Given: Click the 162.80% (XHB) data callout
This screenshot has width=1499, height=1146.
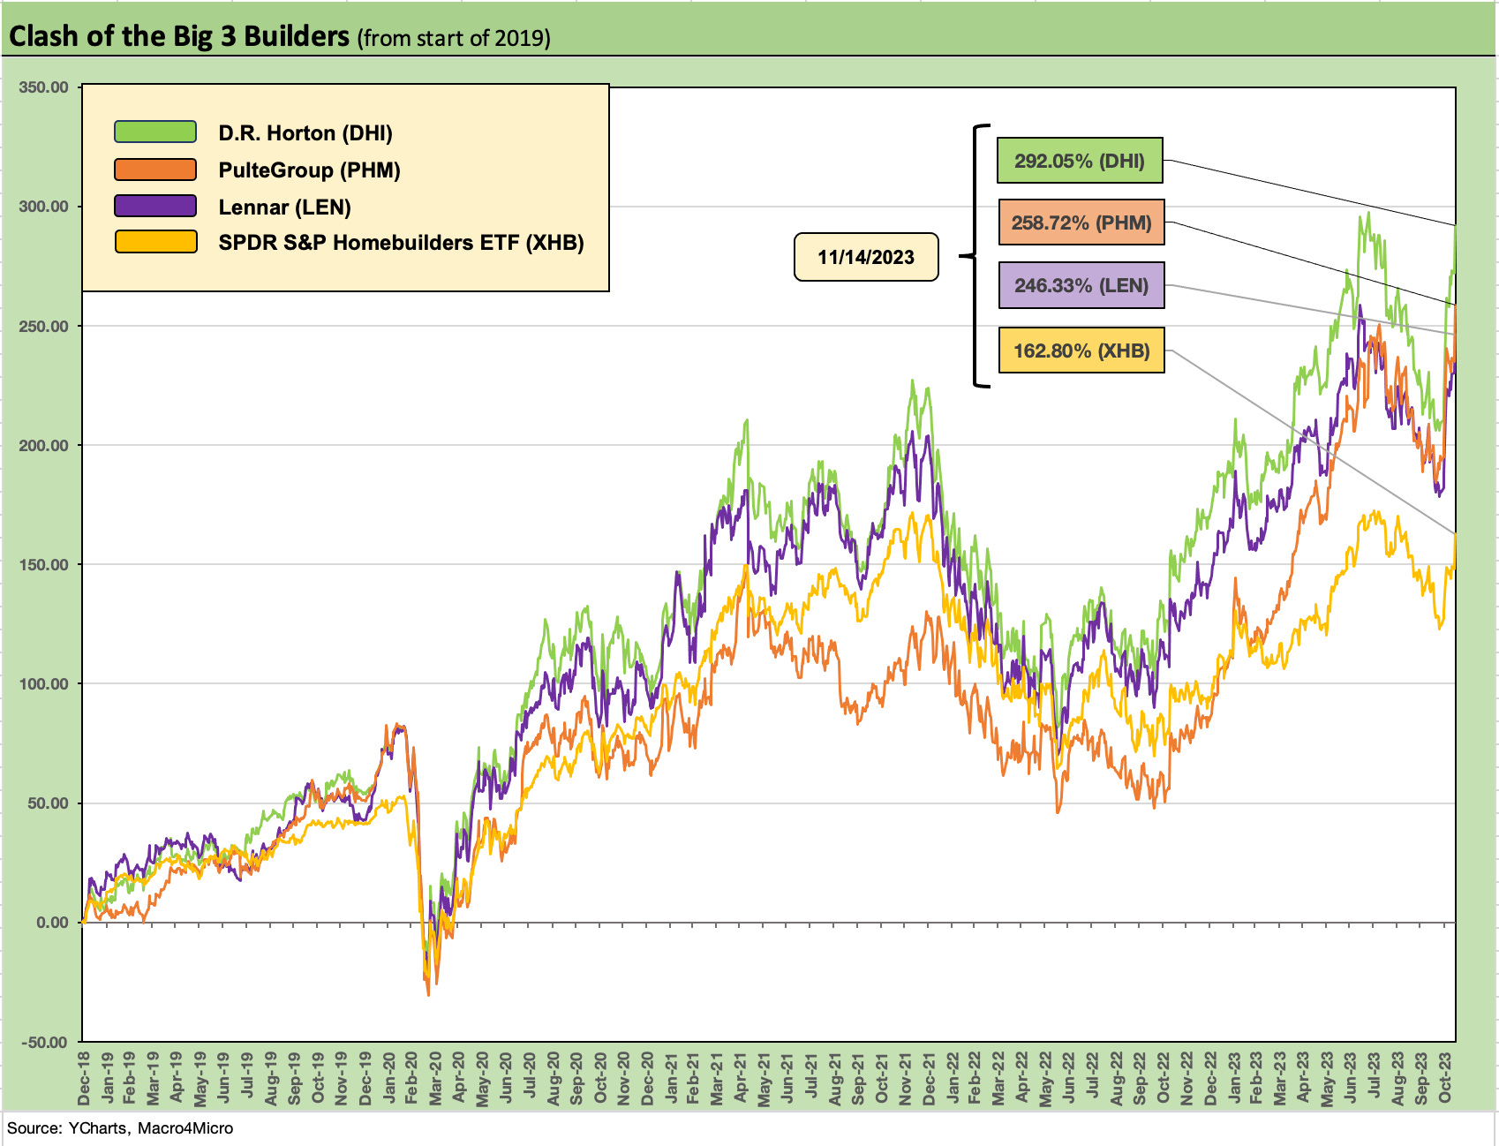Looking at the screenshot, I should coord(1081,351).
